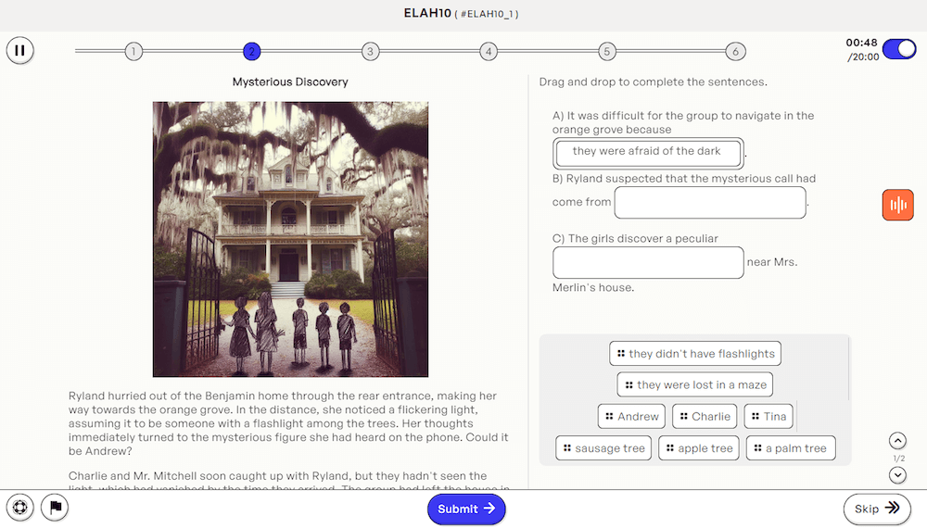Choose the sausage tree chip
The image size is (927, 528).
click(x=603, y=448)
